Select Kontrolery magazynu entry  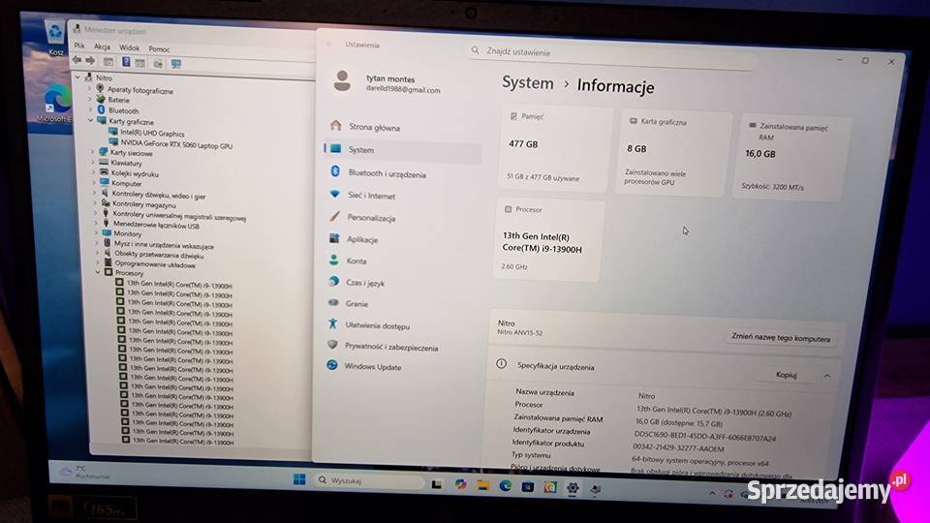143,204
